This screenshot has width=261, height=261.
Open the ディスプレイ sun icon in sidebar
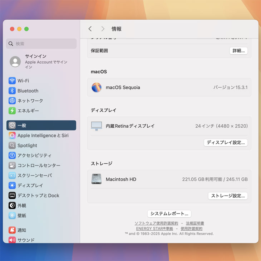pos(12,186)
